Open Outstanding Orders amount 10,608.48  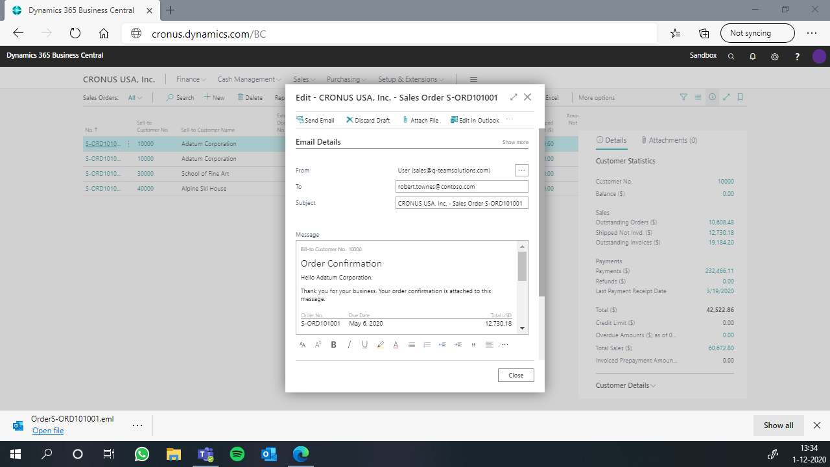(x=721, y=222)
